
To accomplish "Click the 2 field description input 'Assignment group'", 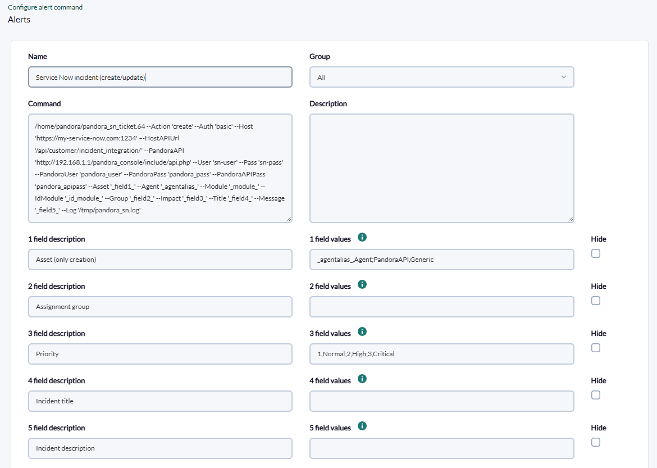I will [160, 307].
